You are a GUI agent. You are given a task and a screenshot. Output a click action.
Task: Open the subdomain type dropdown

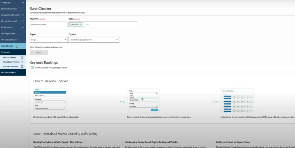76,24
